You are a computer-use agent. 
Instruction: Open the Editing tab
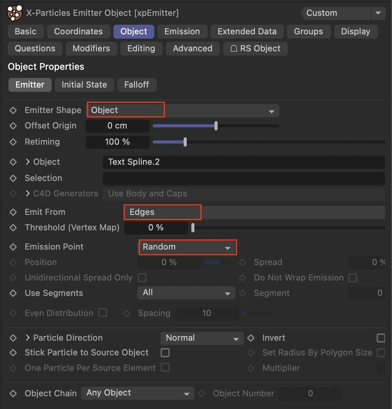click(x=141, y=49)
